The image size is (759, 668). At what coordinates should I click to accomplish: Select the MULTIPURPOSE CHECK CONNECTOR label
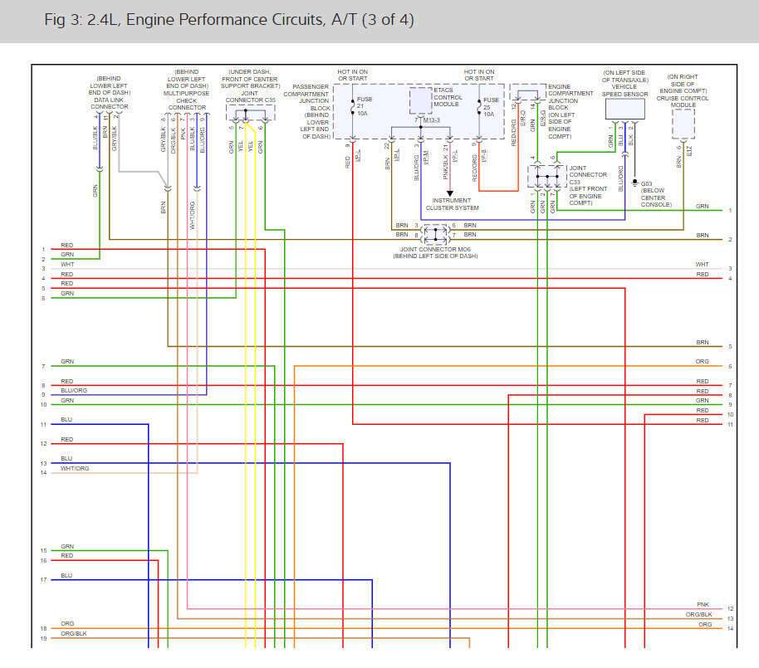pos(186,100)
